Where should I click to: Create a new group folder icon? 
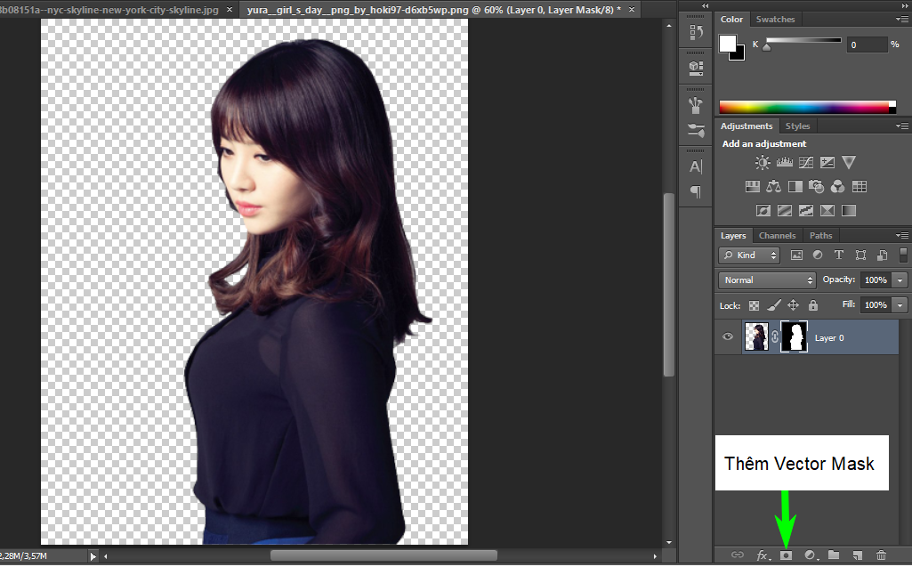click(834, 555)
